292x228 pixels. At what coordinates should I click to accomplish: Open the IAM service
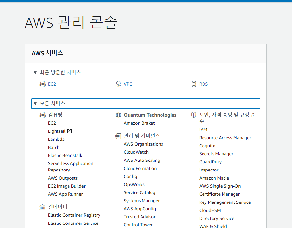pos(203,130)
